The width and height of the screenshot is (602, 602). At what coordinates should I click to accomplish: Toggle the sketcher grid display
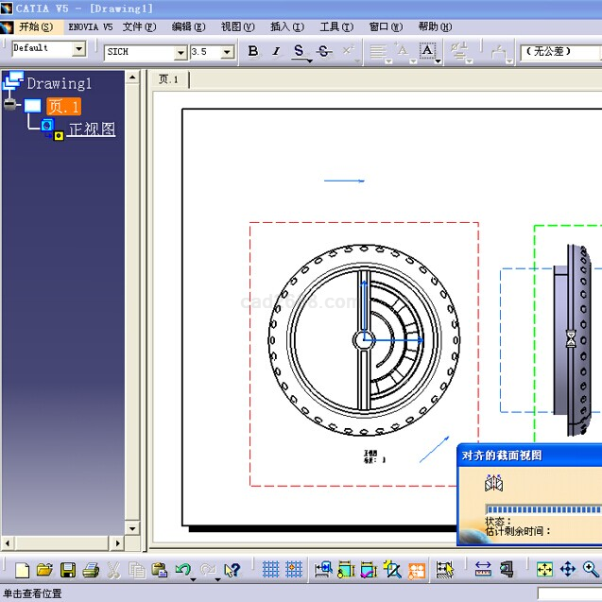point(271,569)
